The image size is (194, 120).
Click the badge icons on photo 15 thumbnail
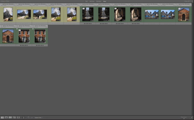point(42,42)
